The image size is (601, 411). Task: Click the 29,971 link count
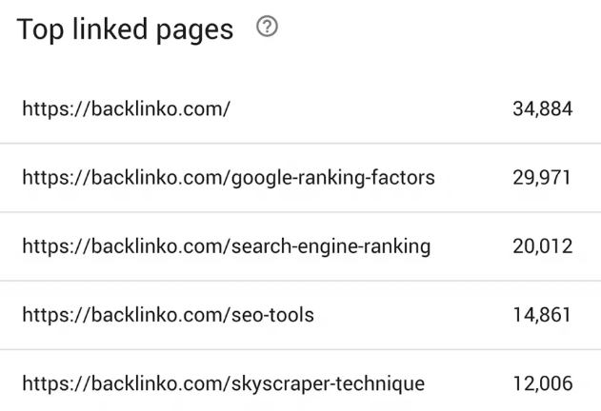click(x=542, y=178)
